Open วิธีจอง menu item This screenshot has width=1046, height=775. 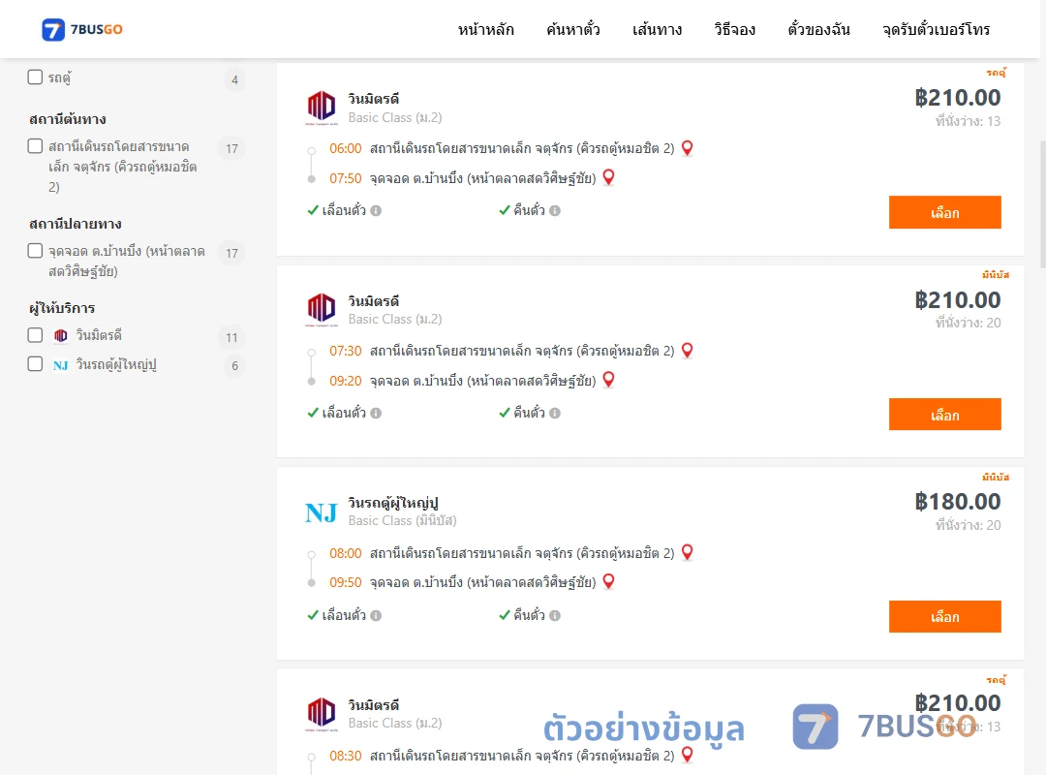coord(734,29)
